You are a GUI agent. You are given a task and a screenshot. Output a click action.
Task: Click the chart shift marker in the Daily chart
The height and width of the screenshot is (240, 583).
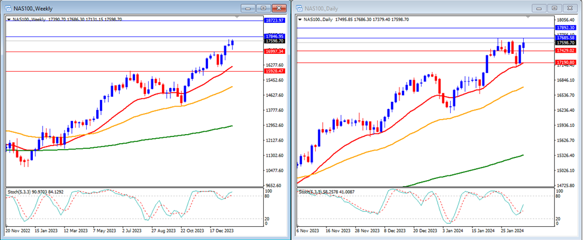coord(527,17)
